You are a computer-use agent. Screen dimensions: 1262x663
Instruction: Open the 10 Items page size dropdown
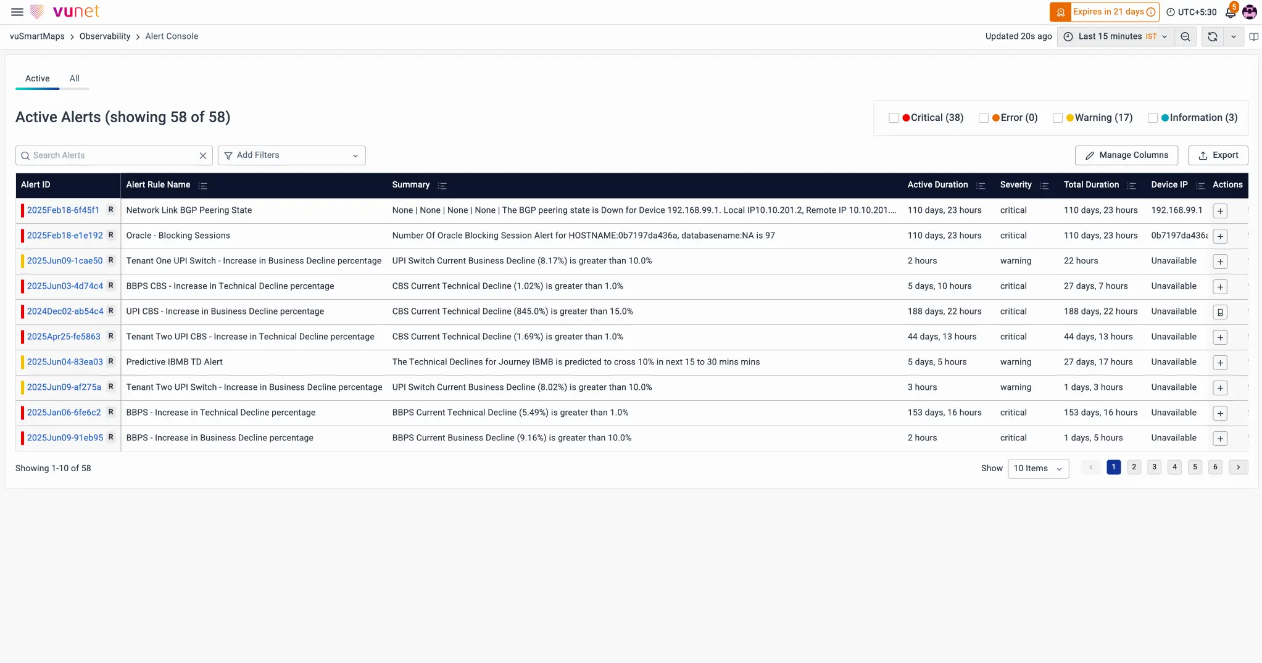coord(1037,468)
